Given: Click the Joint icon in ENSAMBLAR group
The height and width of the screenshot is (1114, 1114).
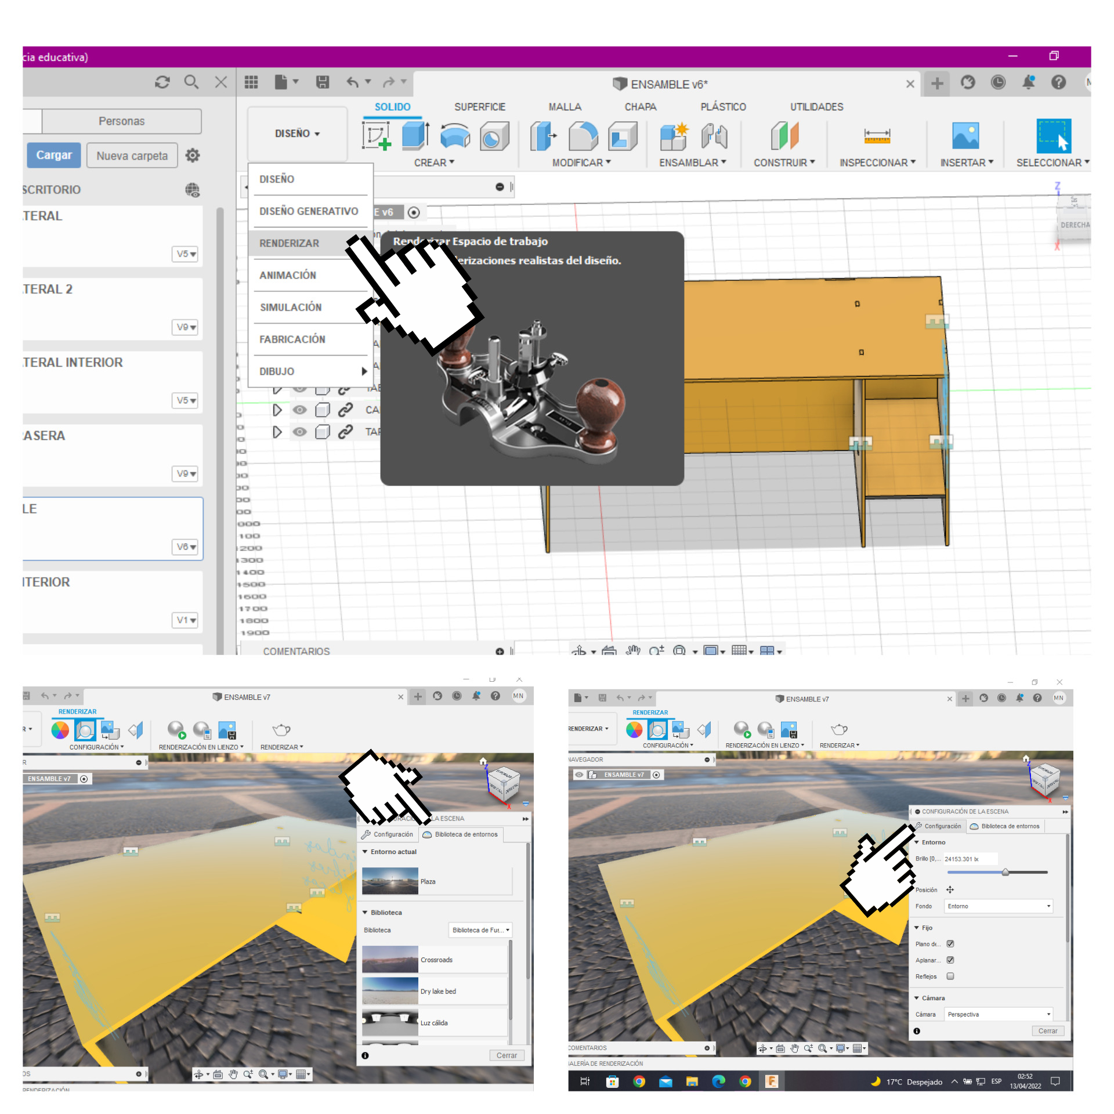Looking at the screenshot, I should [x=714, y=136].
